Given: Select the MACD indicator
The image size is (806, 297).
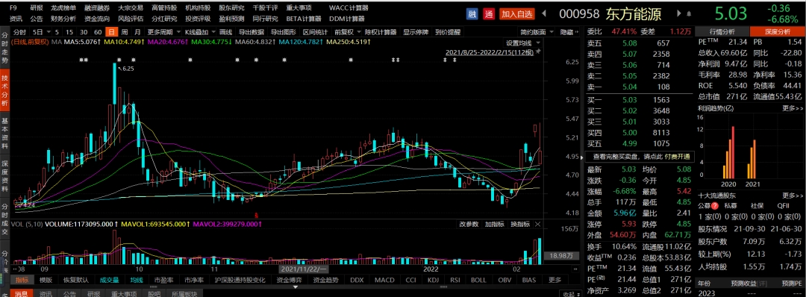Looking at the screenshot, I should [x=384, y=280].
